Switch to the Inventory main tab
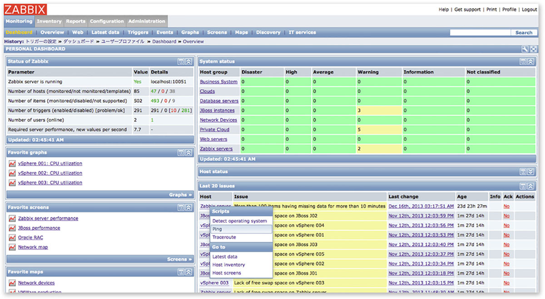Viewport: 545px width, 299px height. [49, 21]
